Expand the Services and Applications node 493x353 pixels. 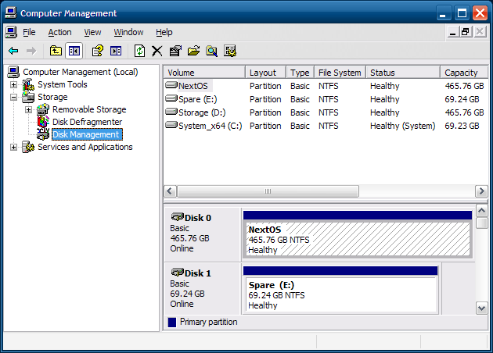(13, 147)
